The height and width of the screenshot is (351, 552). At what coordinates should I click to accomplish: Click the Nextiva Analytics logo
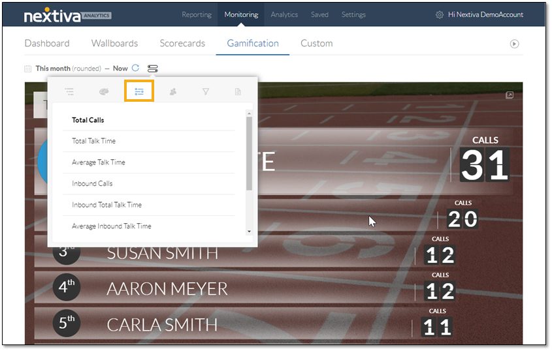[67, 16]
